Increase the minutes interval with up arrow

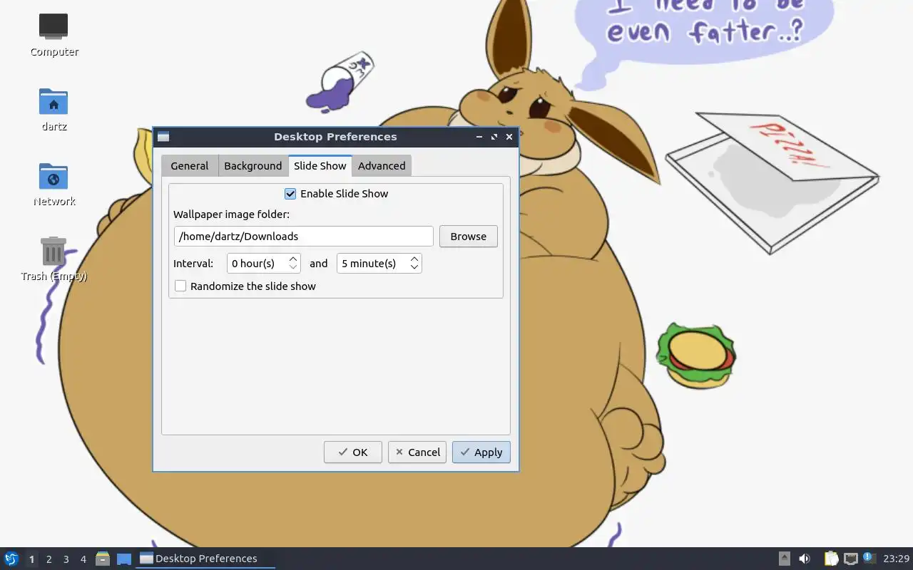414,259
